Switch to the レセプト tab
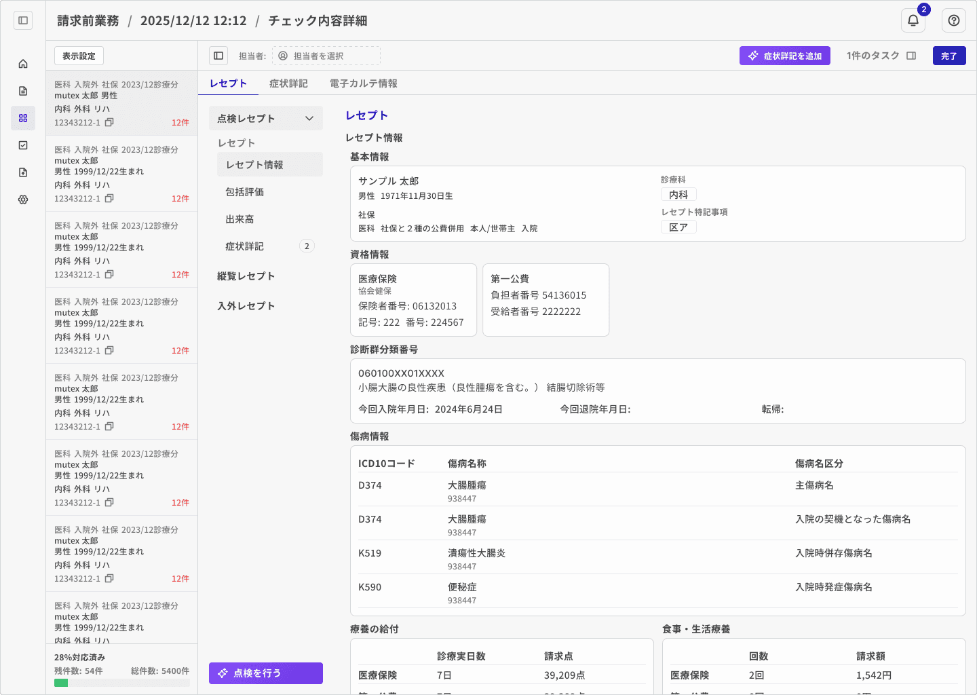This screenshot has width=977, height=695. pos(229,83)
